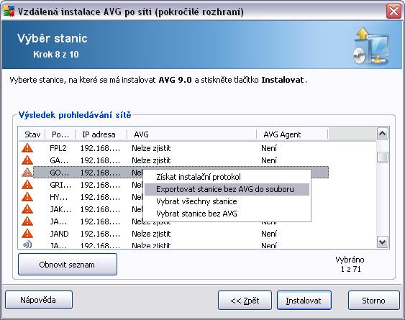
Task: Click the warning icon in the JAK... row
Action: tap(27, 209)
